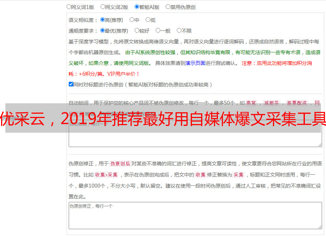Set 通顺度要求 to 不限
This screenshot has width=326, height=236.
coord(179,30)
